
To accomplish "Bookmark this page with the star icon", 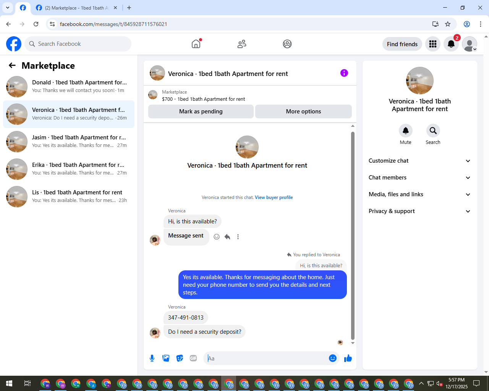I will [x=448, y=24].
